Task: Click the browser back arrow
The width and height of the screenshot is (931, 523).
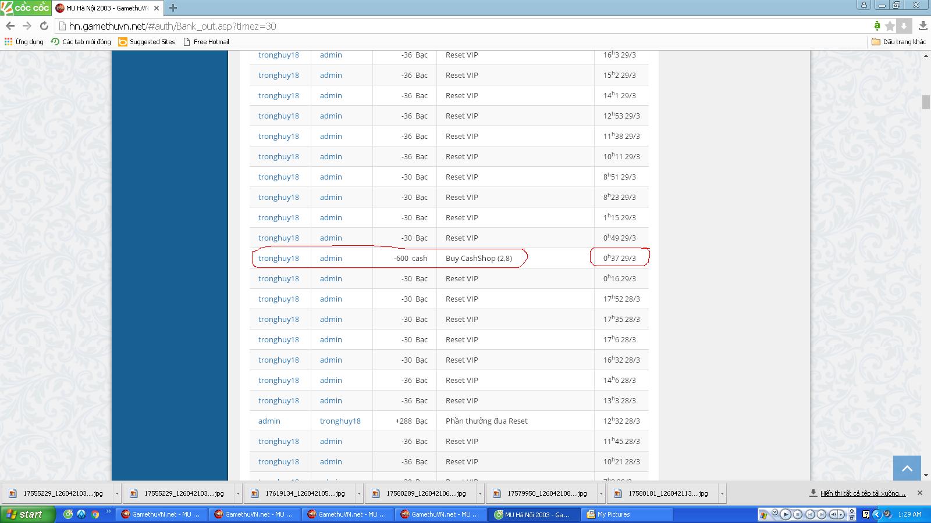Action: click(10, 26)
